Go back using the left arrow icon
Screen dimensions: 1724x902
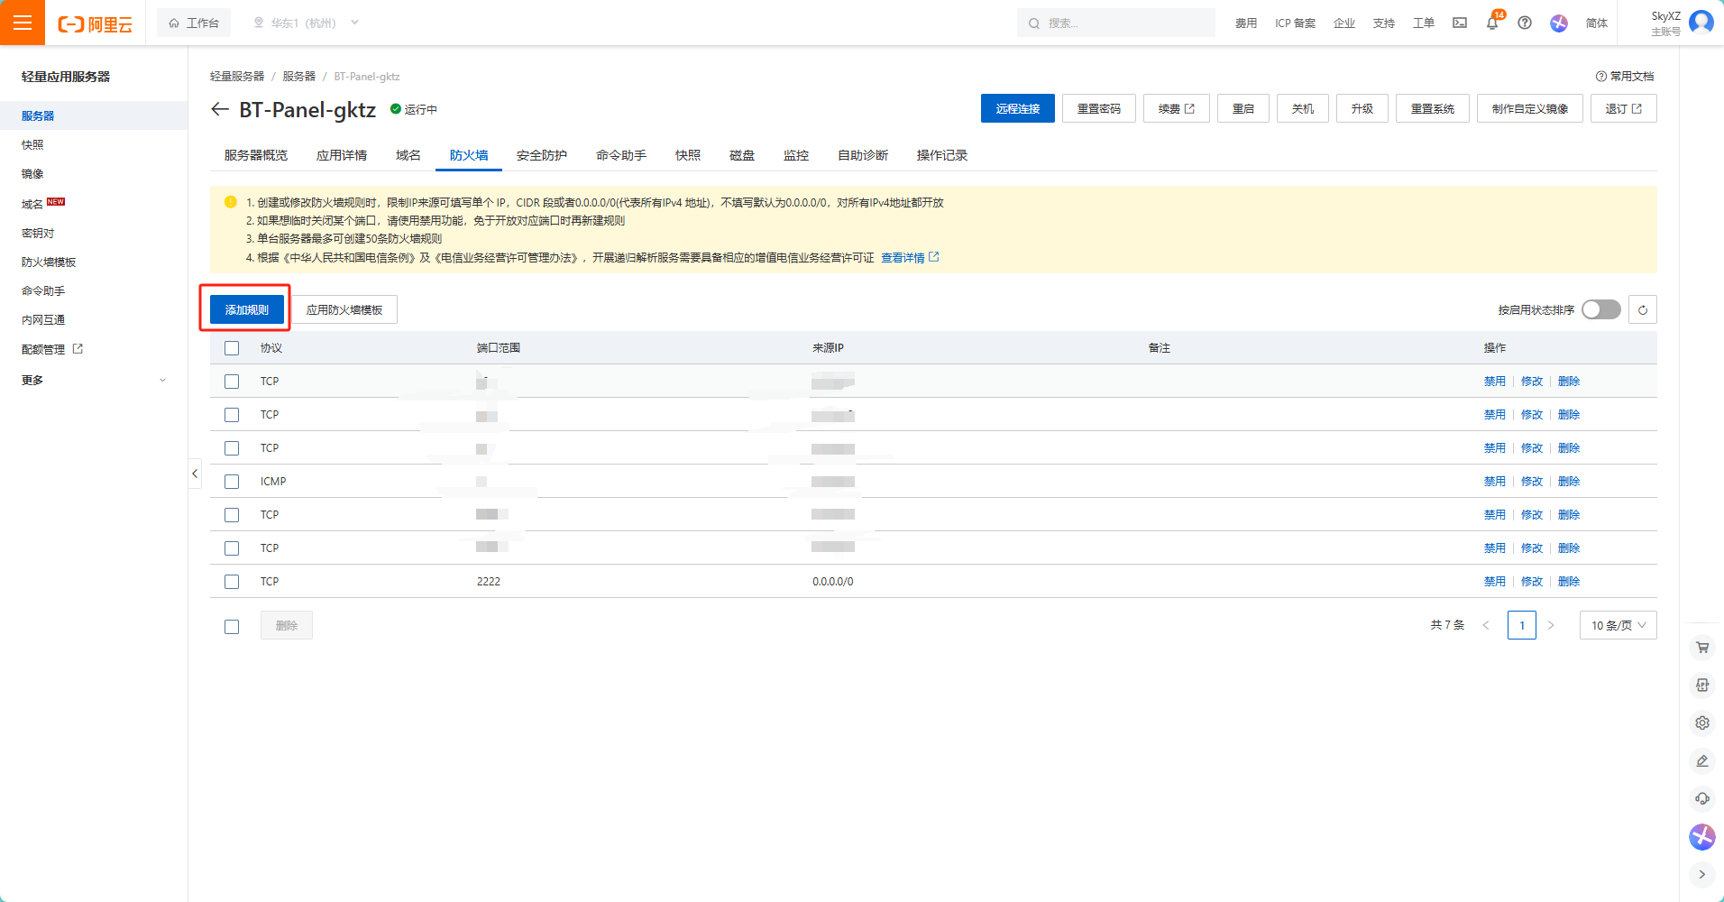[219, 109]
